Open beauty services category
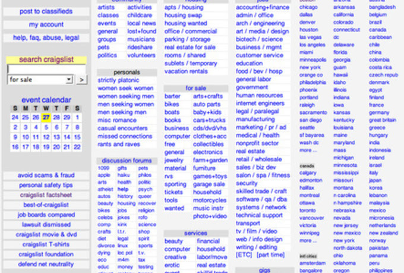The width and height of the screenshot is (404, 273). tap(173, 241)
